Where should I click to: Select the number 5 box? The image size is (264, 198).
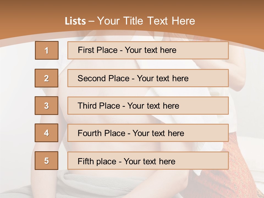click(x=46, y=161)
